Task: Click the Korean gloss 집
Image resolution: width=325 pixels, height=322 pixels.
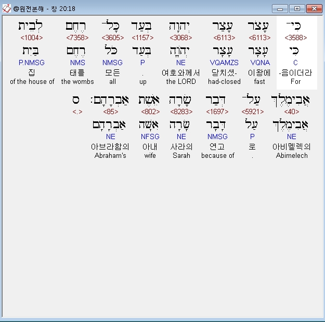Action: [32, 72]
